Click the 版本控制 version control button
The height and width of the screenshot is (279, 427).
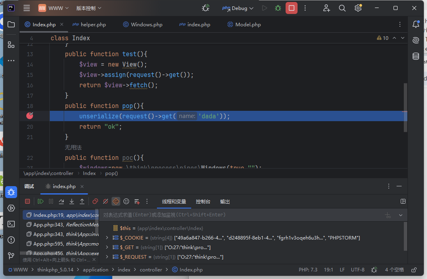pyautogui.click(x=88, y=8)
